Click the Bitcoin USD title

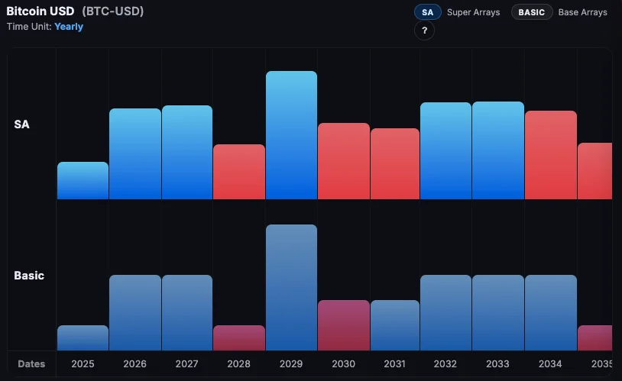[x=40, y=11]
